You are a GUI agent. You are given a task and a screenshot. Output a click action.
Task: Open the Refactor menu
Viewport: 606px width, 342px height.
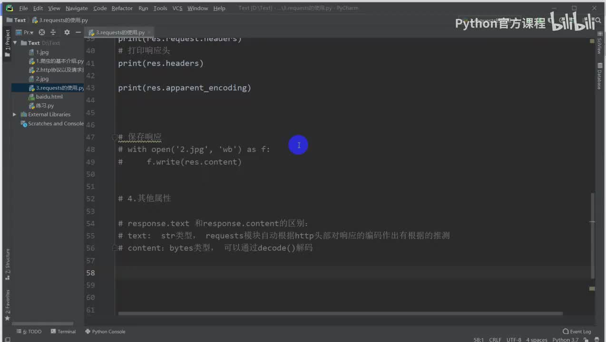(x=122, y=8)
